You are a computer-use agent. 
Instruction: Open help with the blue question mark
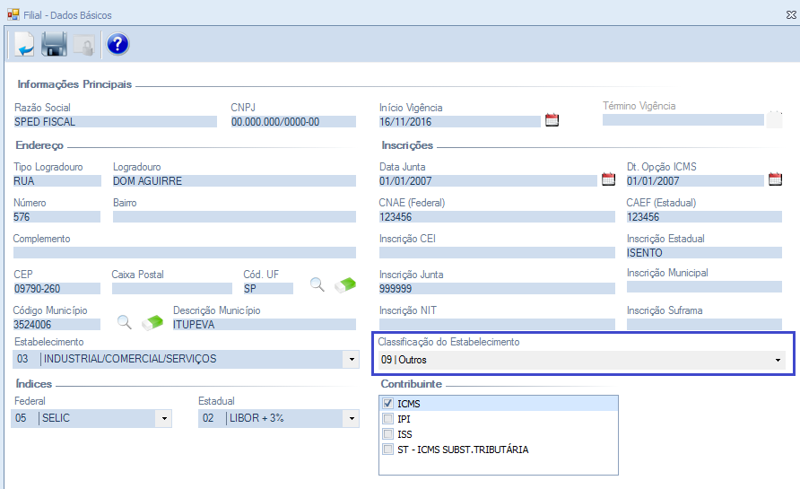(x=117, y=44)
